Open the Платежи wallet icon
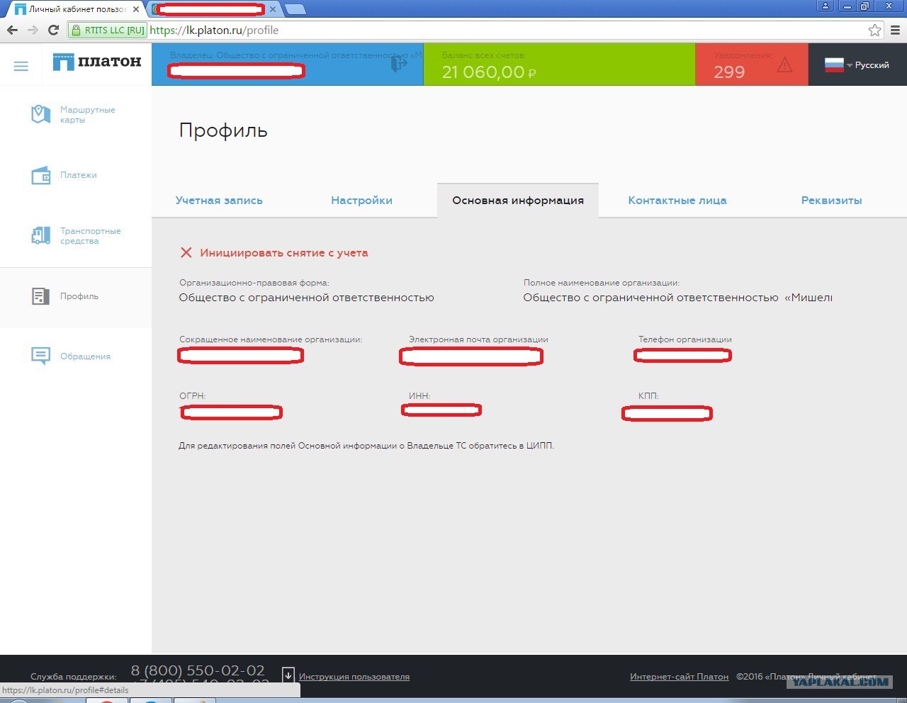 coord(41,176)
